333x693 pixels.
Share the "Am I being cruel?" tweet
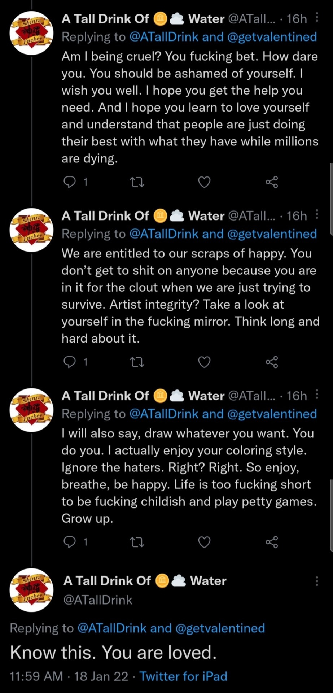(x=272, y=182)
